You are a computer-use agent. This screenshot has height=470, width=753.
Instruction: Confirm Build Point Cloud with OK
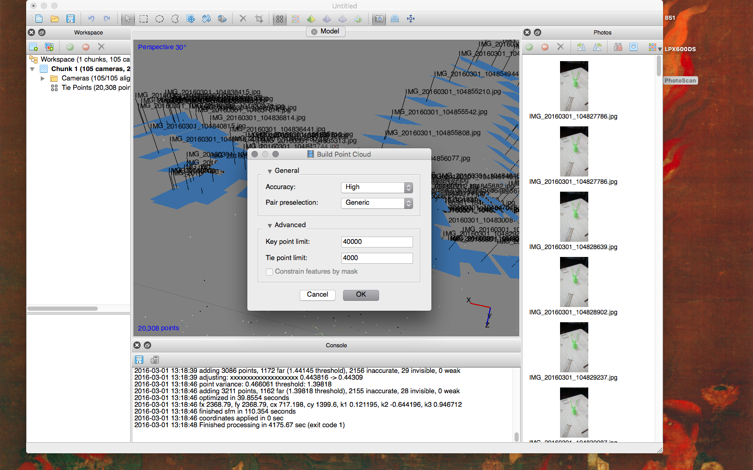361,295
